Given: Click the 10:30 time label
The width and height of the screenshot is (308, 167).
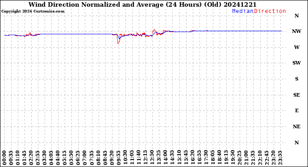Looking at the screenshot, I should 125,158.
